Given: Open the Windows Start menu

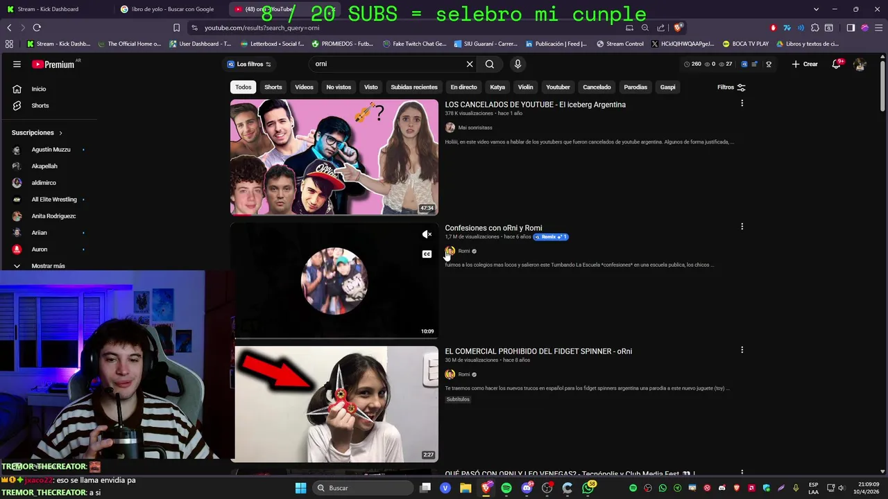Looking at the screenshot, I should pos(300,488).
